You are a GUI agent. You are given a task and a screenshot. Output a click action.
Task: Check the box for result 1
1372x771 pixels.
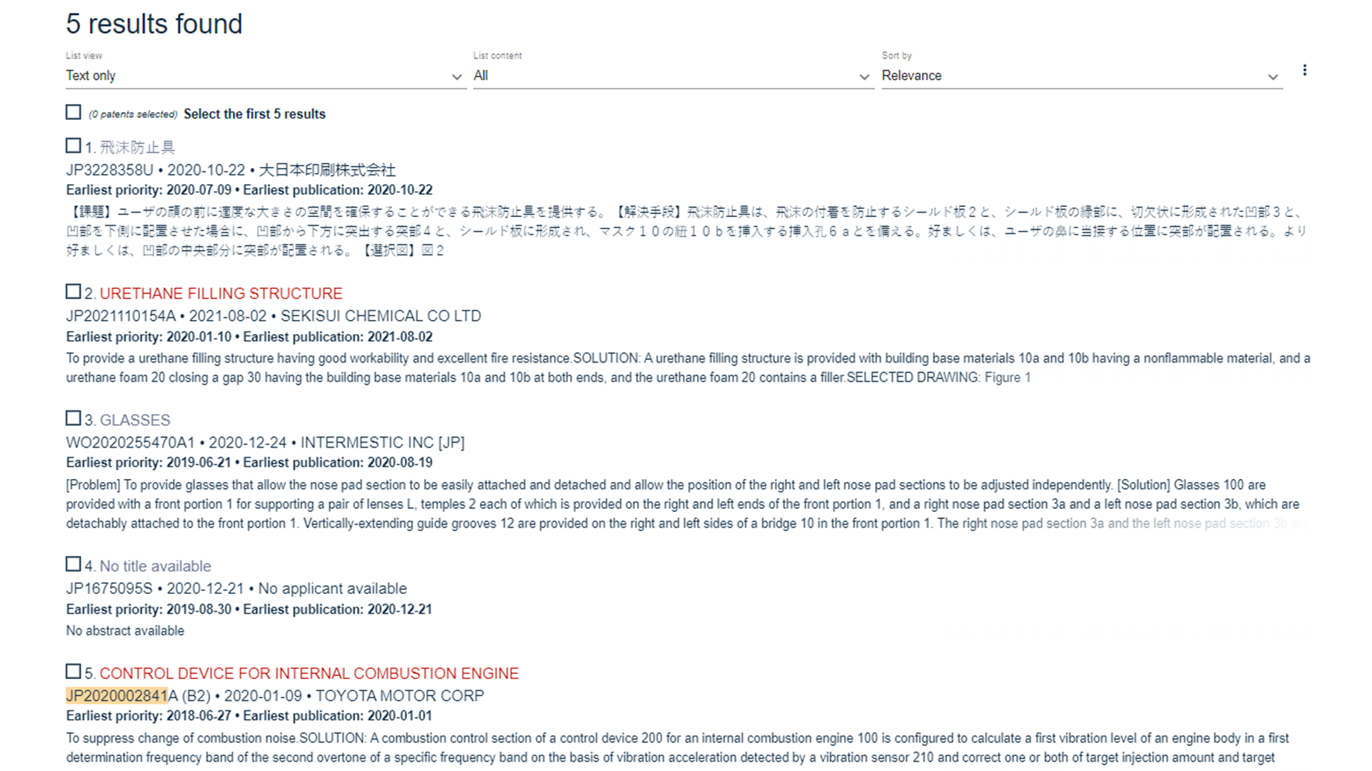[x=73, y=146]
